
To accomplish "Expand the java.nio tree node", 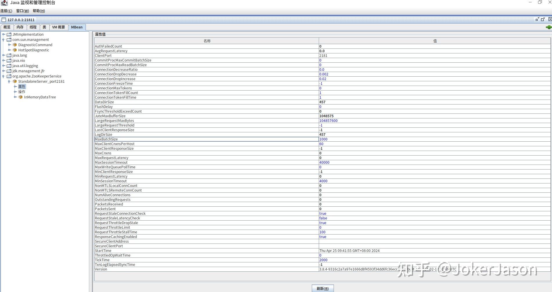I will (x=3, y=60).
